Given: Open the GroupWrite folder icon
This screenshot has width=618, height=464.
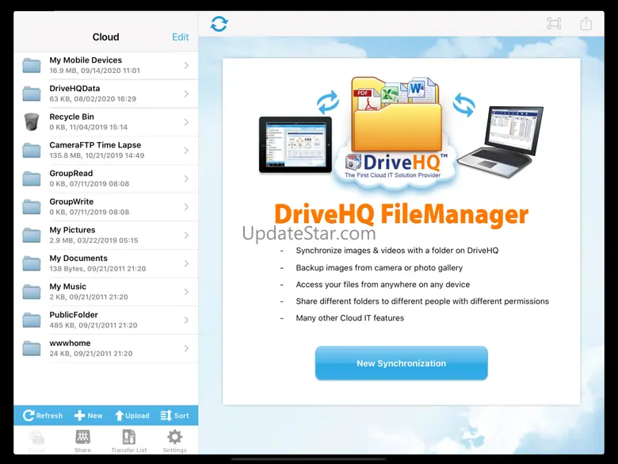Looking at the screenshot, I should click(x=32, y=207).
